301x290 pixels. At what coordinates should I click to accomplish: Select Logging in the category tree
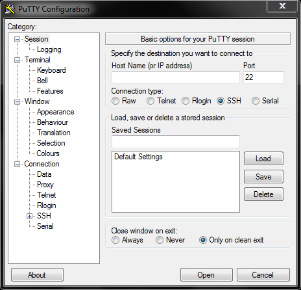(x=49, y=49)
